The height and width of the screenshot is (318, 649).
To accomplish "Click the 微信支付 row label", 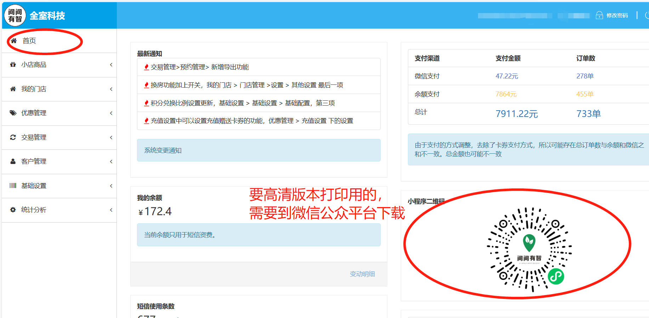I will click(427, 76).
